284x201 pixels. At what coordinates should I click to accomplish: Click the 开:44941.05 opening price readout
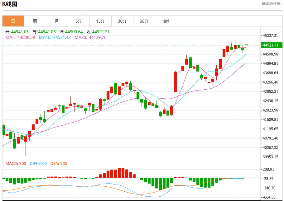coord(17,32)
